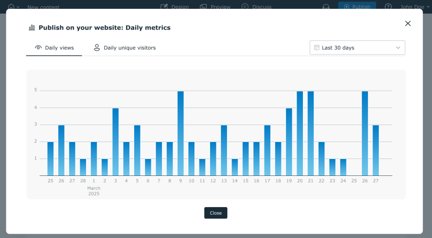
Task: Open the John Doe user menu
Action: pyautogui.click(x=412, y=7)
